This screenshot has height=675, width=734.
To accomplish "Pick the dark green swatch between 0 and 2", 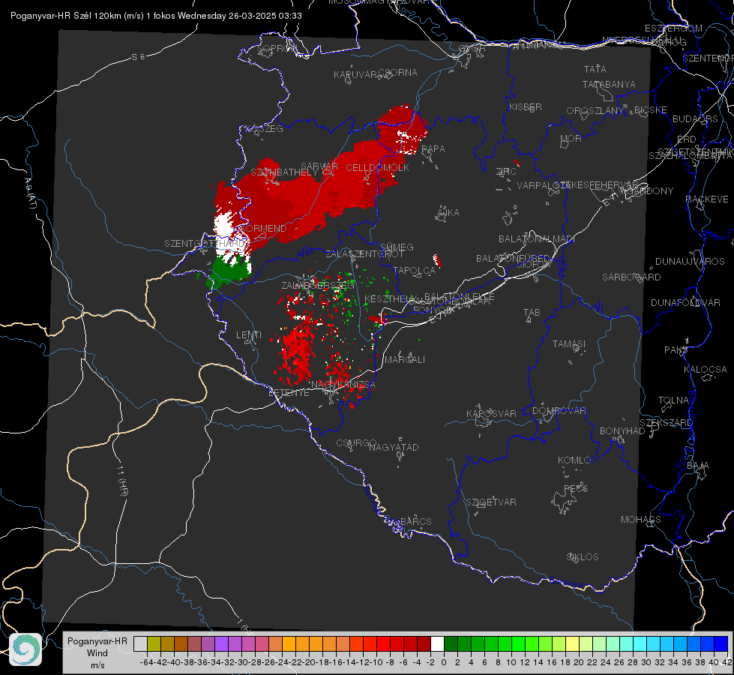I will pyautogui.click(x=451, y=644).
